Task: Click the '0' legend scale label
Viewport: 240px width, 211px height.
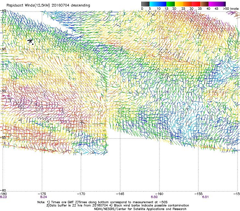Action: pyautogui.click(x=142, y=9)
